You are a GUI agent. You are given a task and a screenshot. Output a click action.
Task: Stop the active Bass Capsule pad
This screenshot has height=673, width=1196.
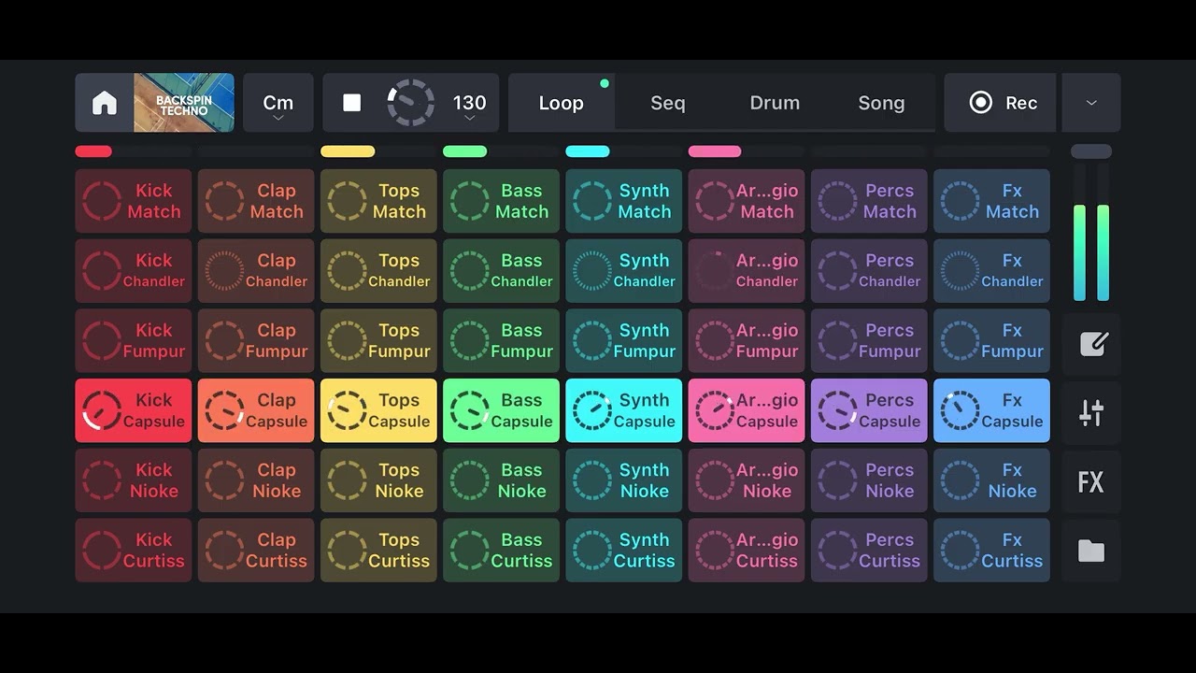click(x=501, y=410)
